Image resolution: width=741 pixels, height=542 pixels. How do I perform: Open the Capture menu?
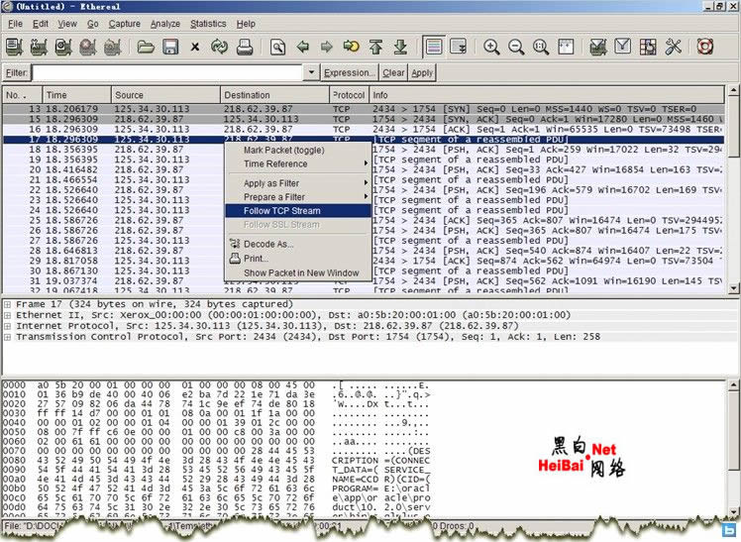click(x=124, y=24)
